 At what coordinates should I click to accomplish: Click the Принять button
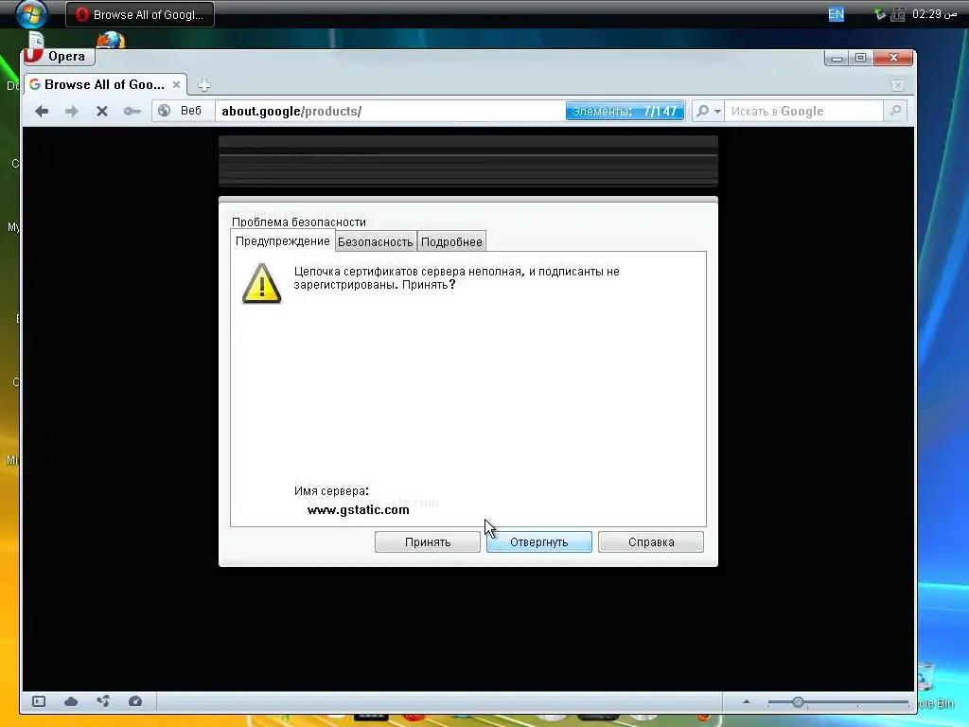pos(428,542)
